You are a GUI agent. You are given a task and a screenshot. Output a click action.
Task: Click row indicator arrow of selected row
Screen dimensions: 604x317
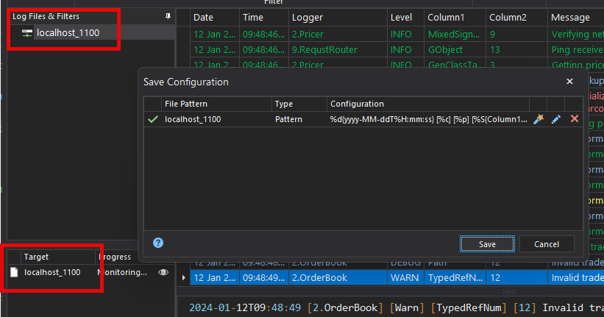tap(183, 278)
